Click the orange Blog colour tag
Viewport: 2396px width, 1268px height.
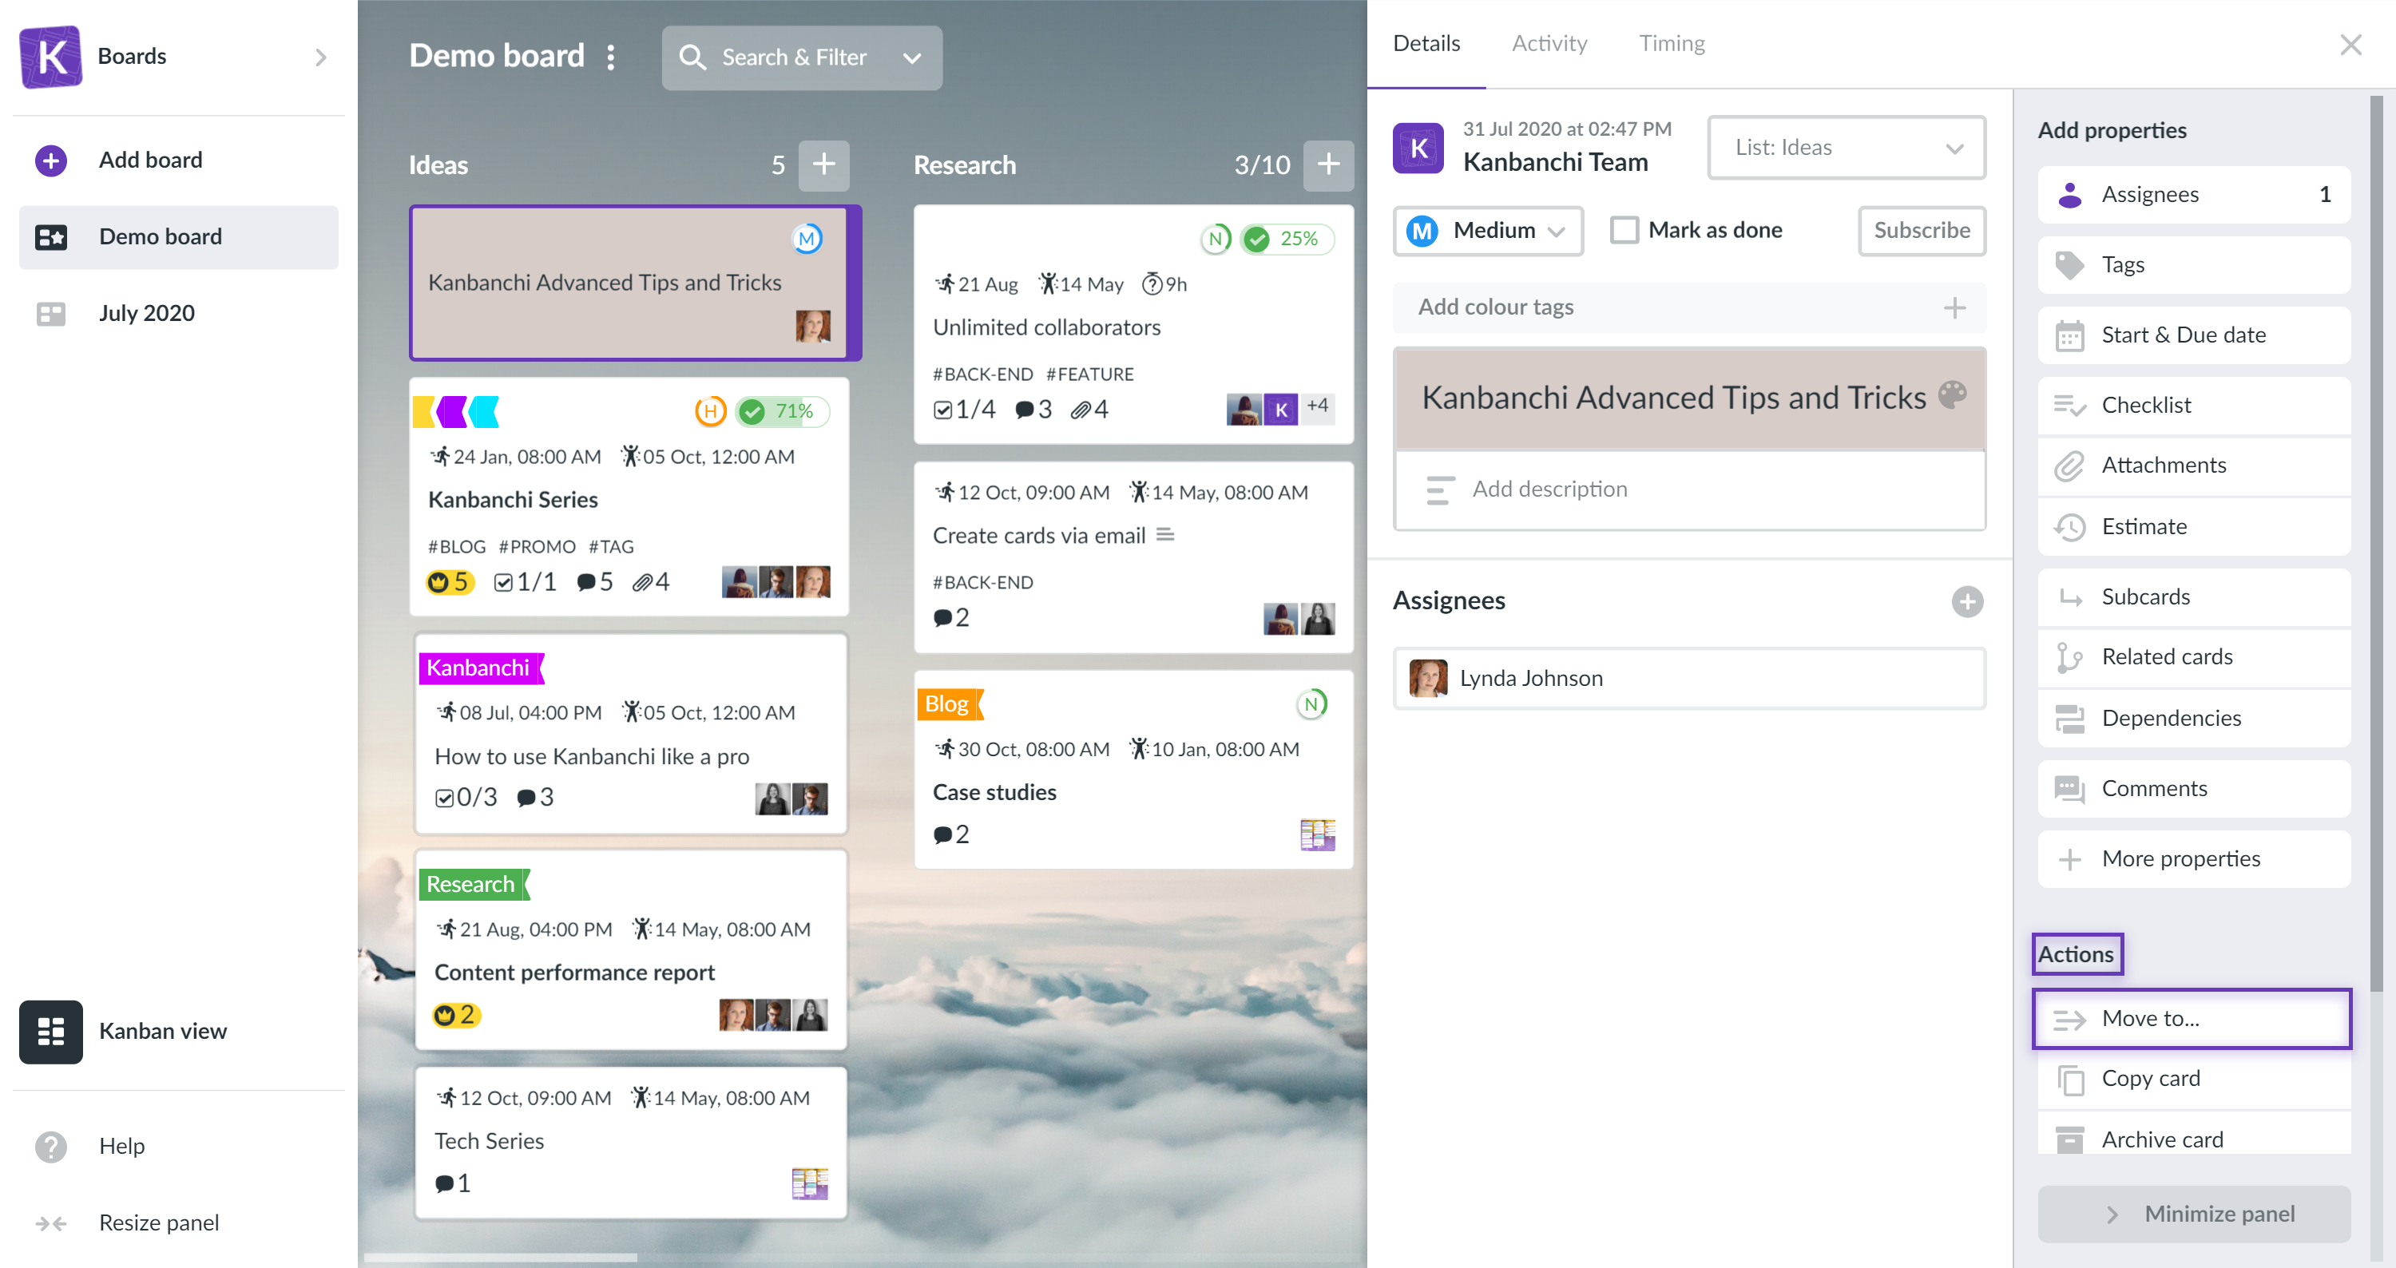tap(949, 703)
